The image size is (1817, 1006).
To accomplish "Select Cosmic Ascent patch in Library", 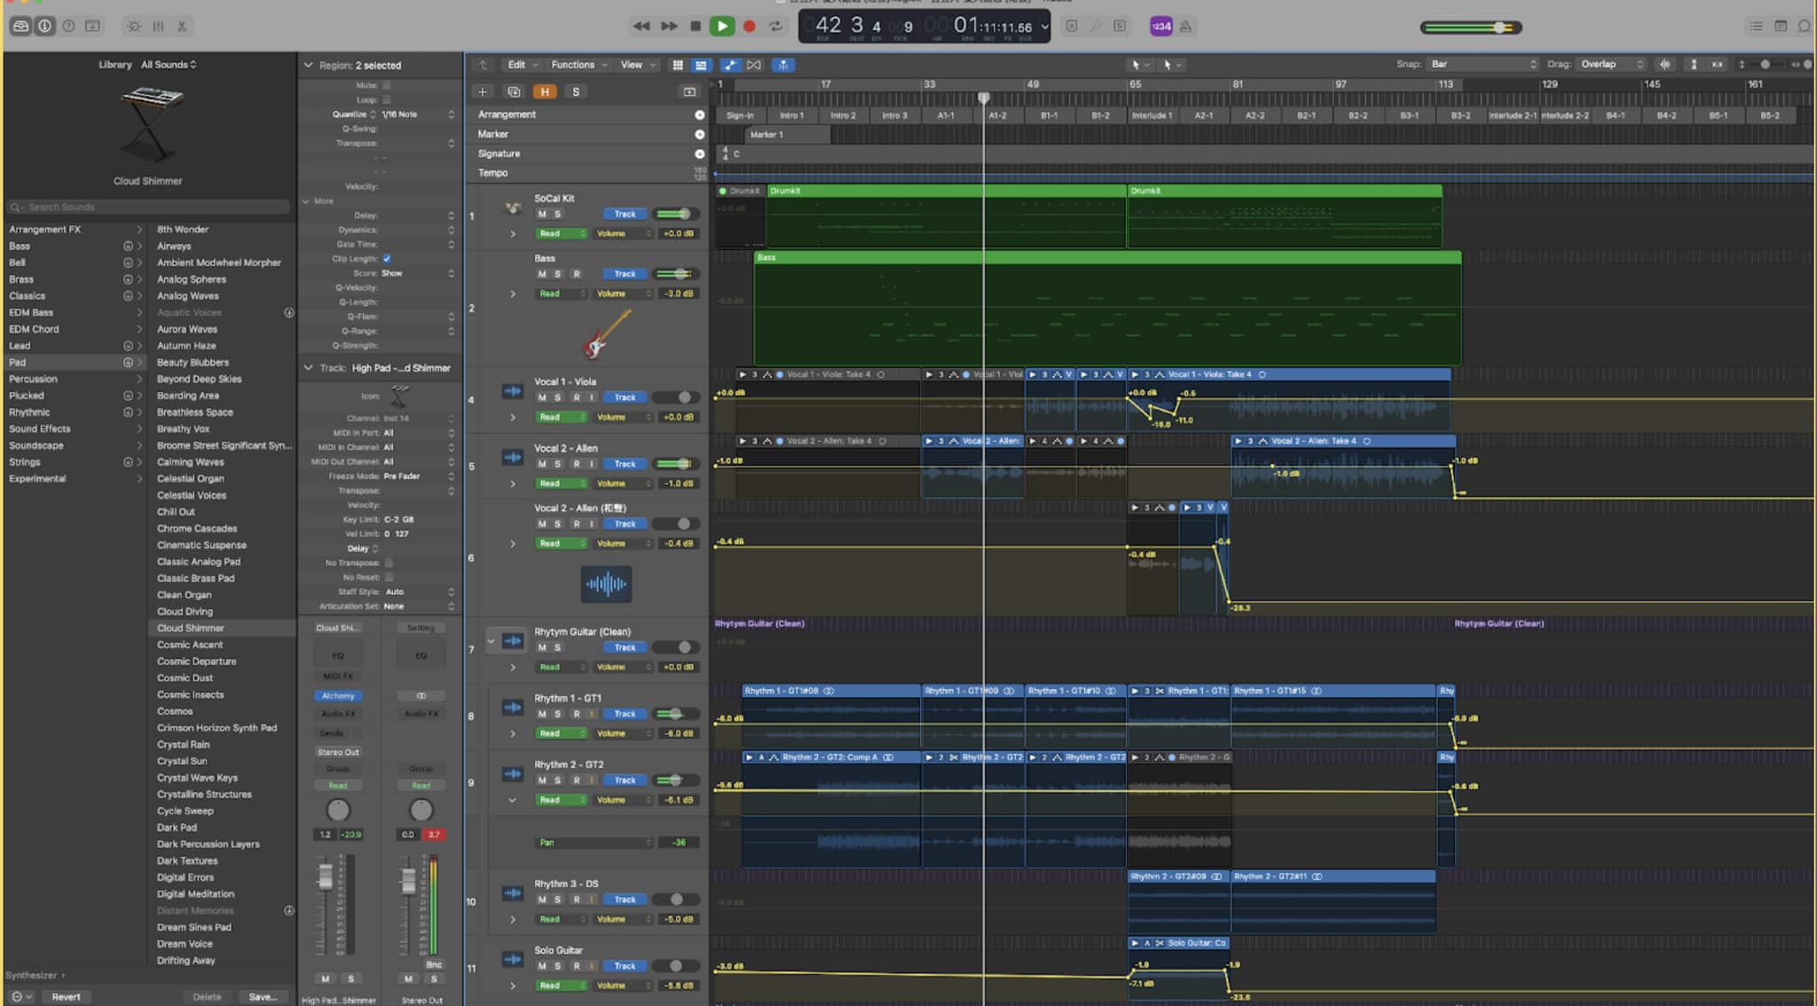I will 190,645.
